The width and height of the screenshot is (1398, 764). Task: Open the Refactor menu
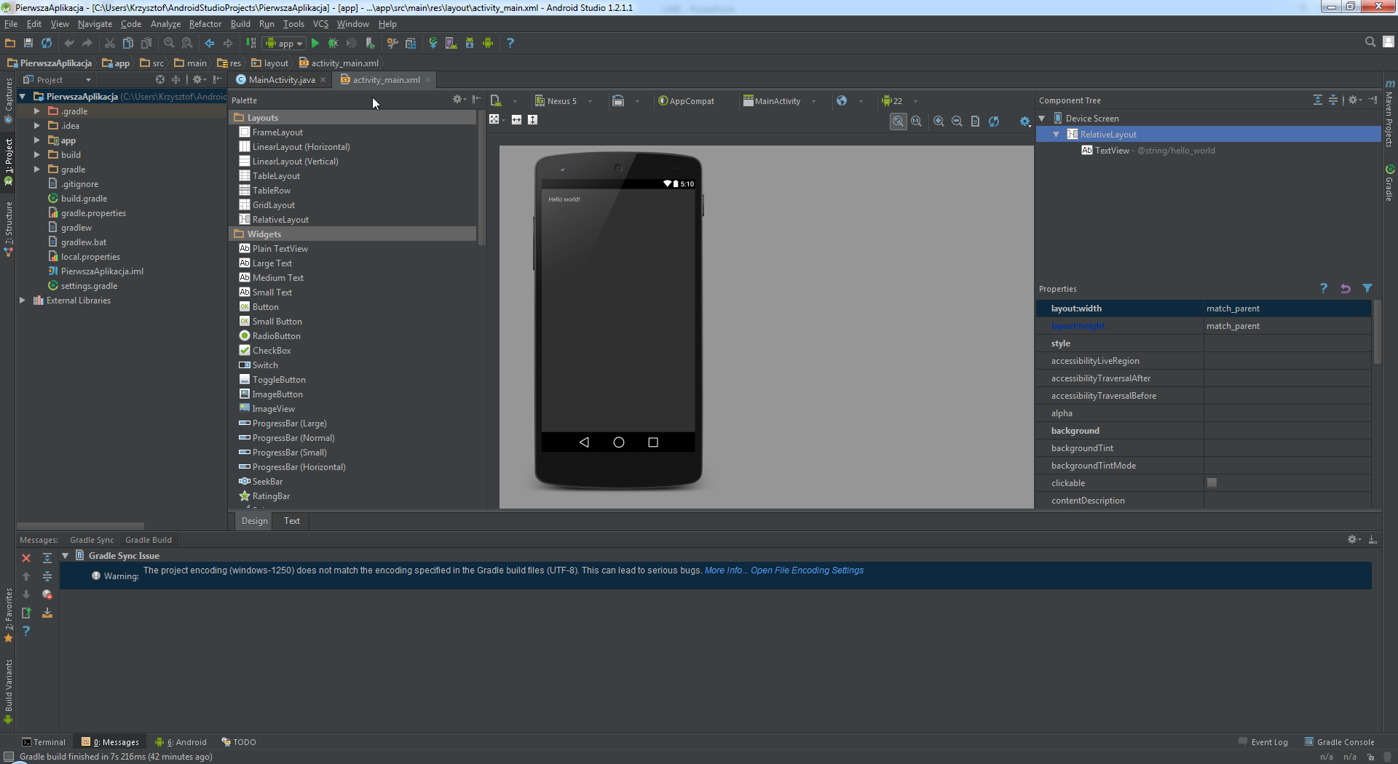pos(205,24)
